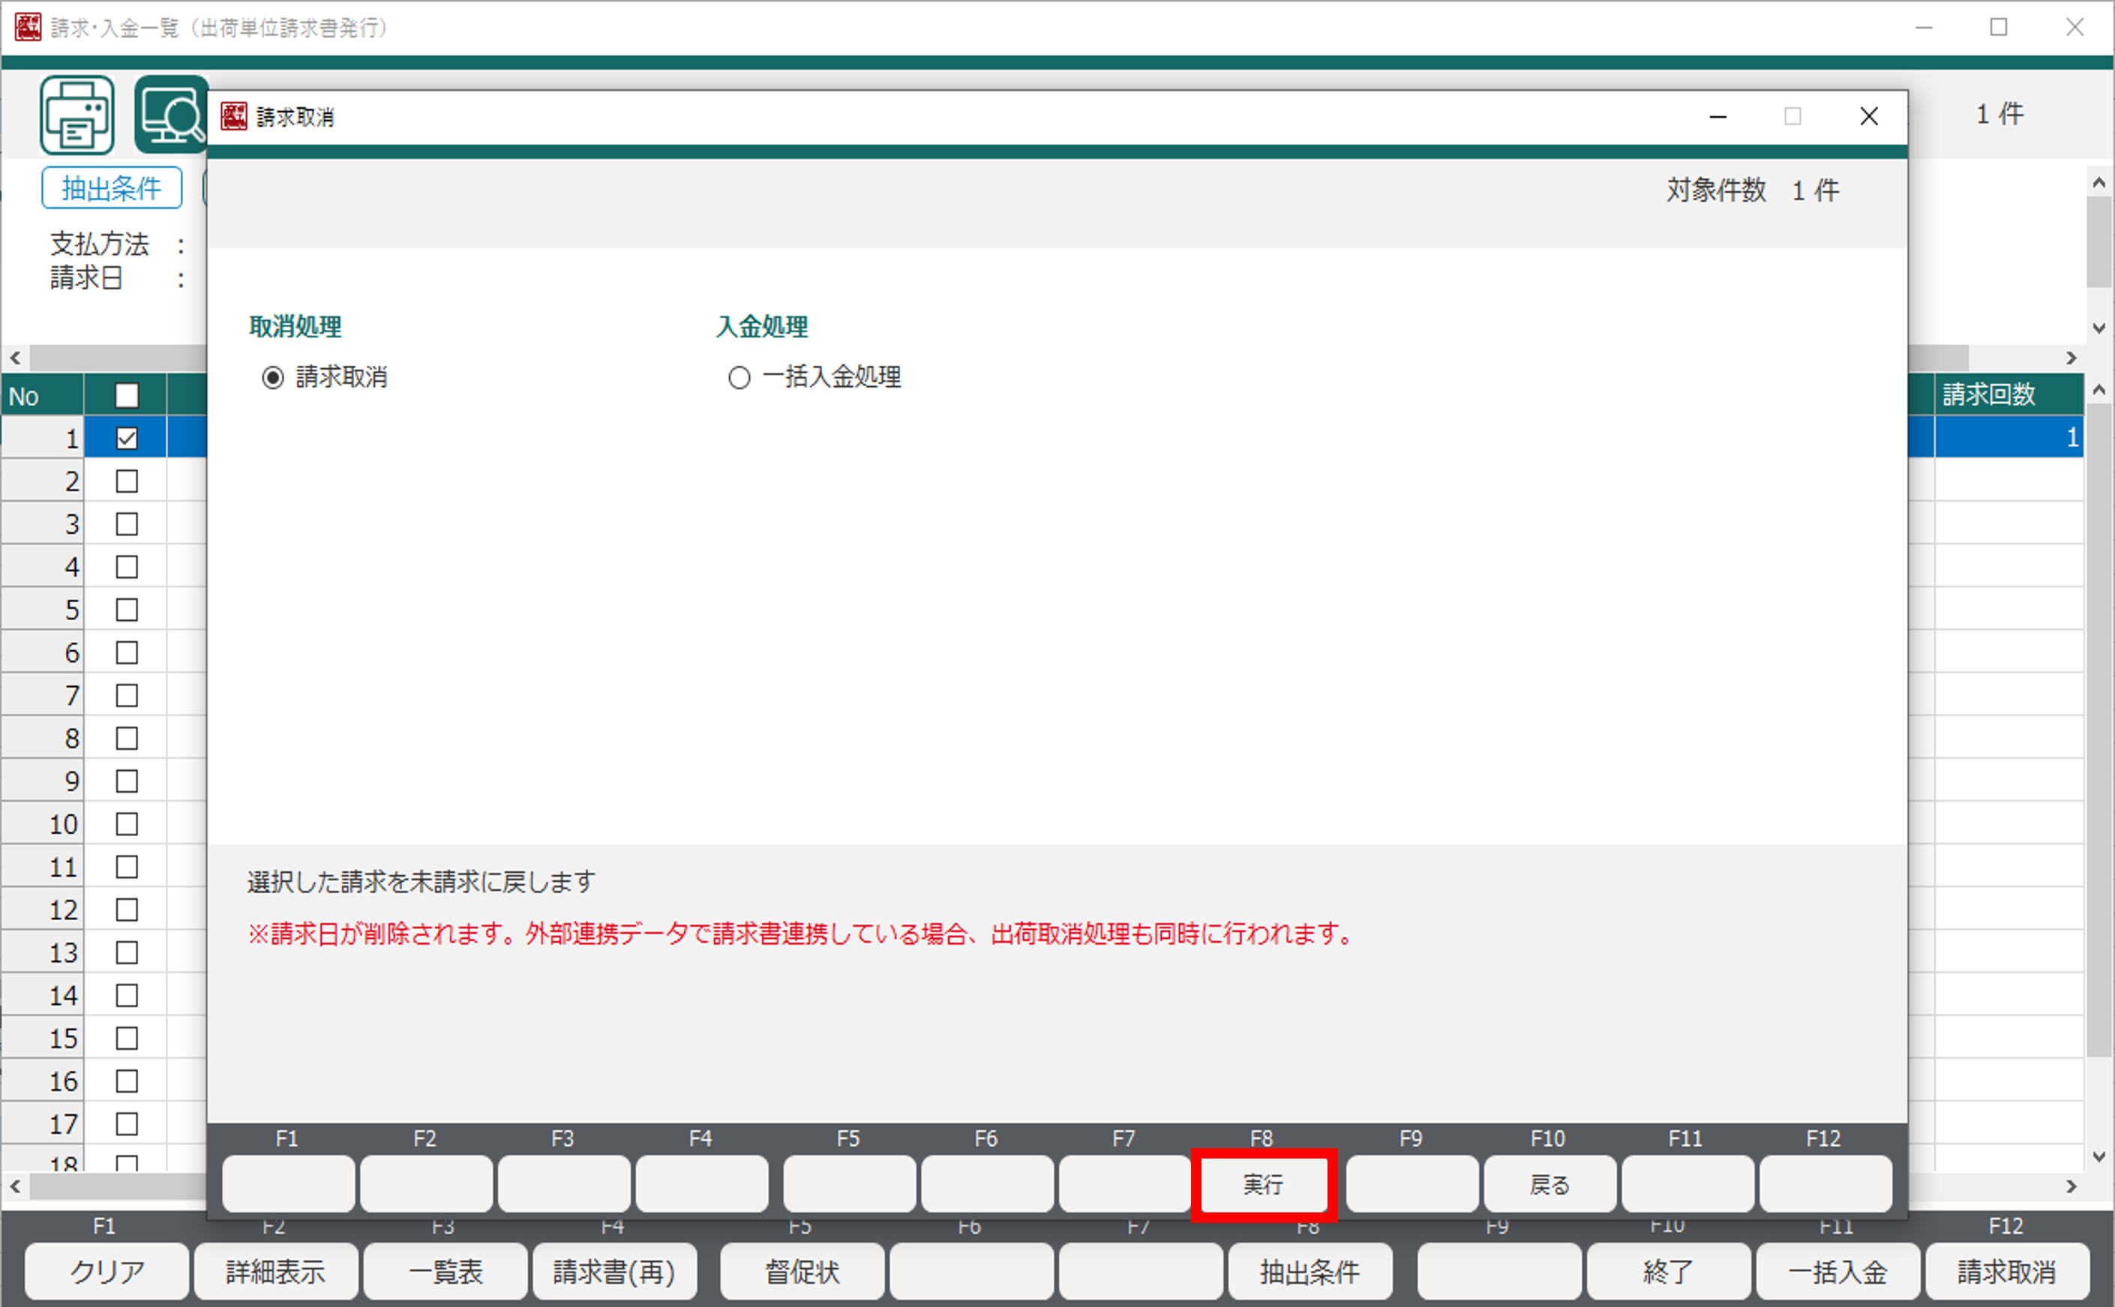Click the F12 請求取消 bottom button
The image size is (2115, 1307).
(x=2005, y=1271)
